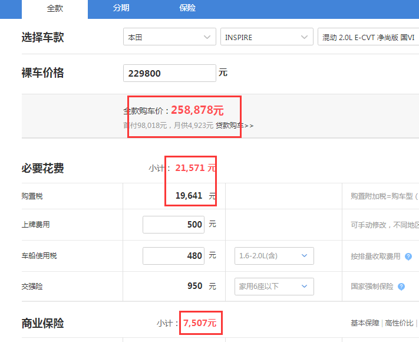Select the 基本保障 insurance plan link
419x342 pixels.
click(365, 323)
